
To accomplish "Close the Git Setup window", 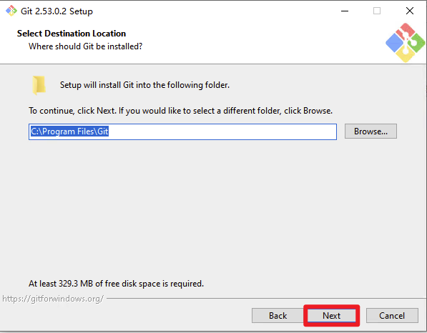I will pos(410,11).
